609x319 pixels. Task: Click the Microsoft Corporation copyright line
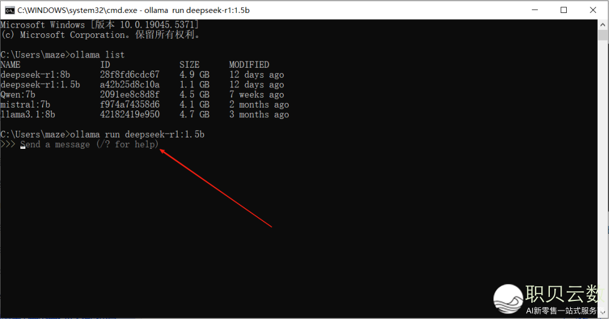[x=101, y=35]
